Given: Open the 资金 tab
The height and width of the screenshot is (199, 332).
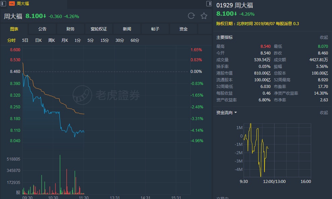Looking at the screenshot, I should [x=183, y=29].
